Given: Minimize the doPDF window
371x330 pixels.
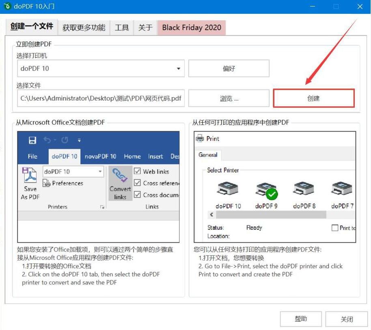Looking at the screenshot, I should [313, 7].
